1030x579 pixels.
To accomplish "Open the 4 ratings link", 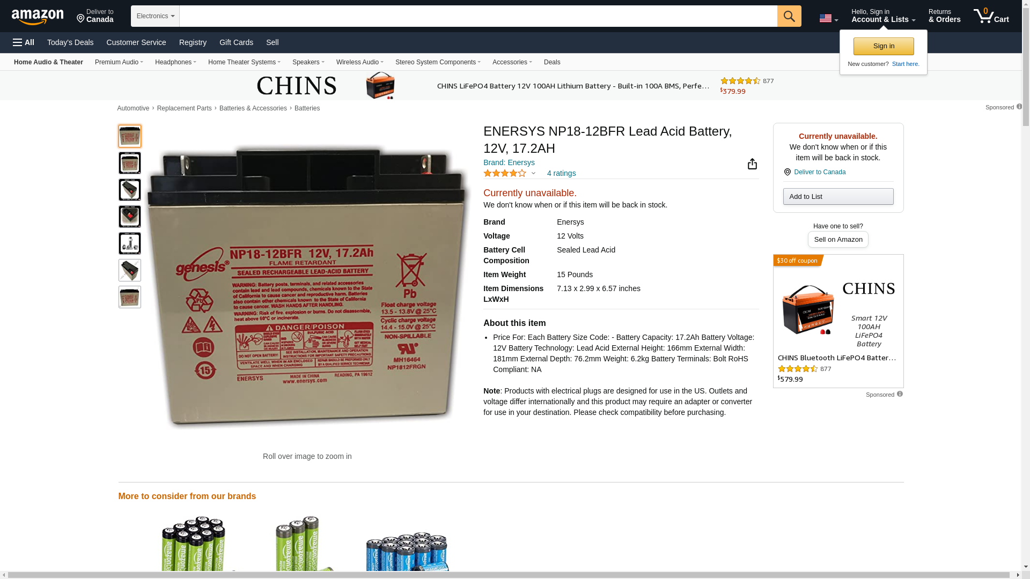I will coord(561,173).
